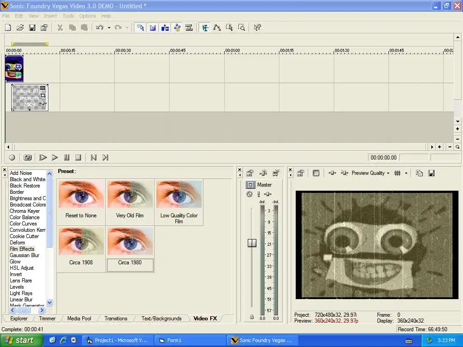The height and width of the screenshot is (347, 463).
Task: Click the What's This Help icon
Action: 257,28
